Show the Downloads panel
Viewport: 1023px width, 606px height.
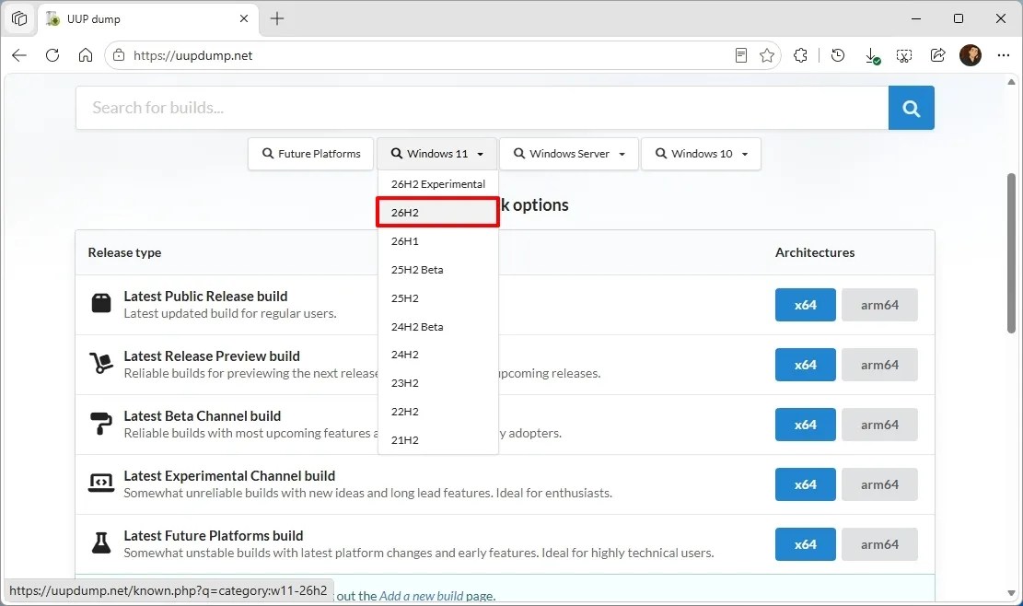point(872,56)
